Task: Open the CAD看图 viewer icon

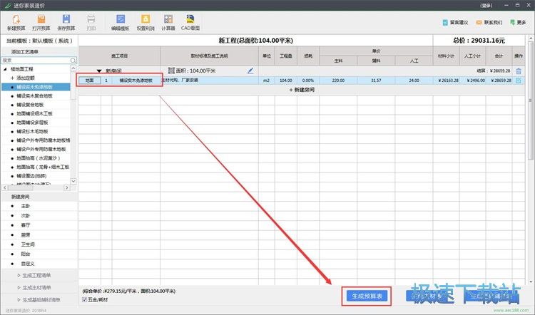Action: (x=190, y=22)
